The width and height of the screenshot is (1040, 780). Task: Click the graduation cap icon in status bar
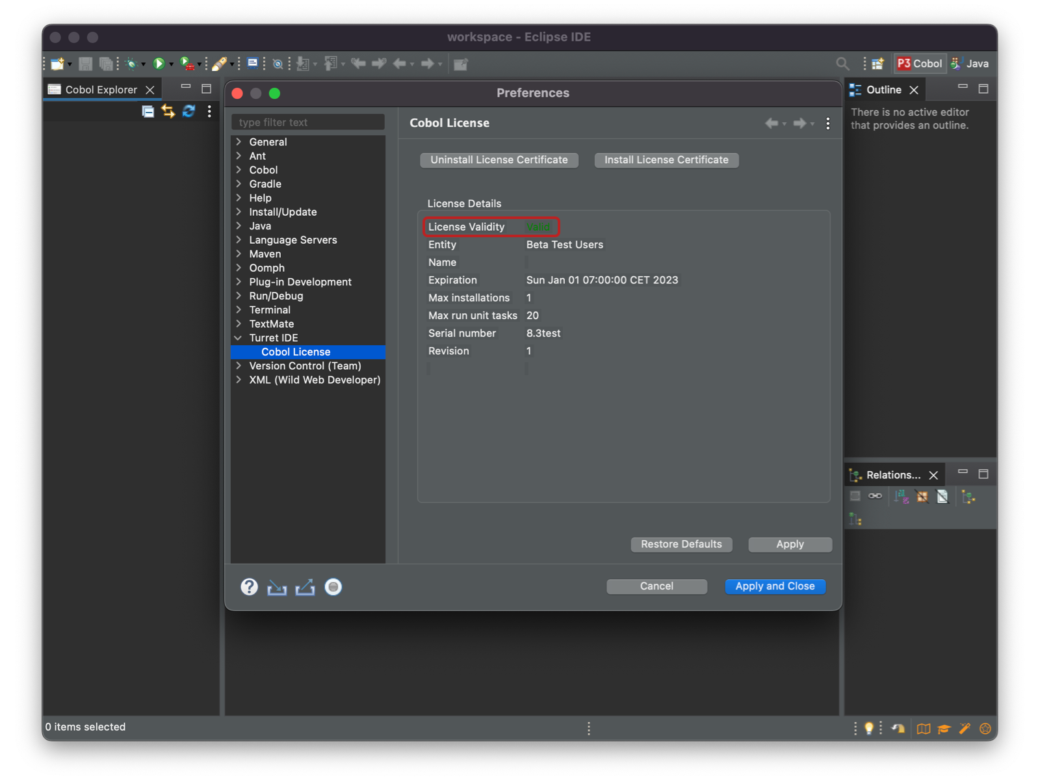point(944,729)
